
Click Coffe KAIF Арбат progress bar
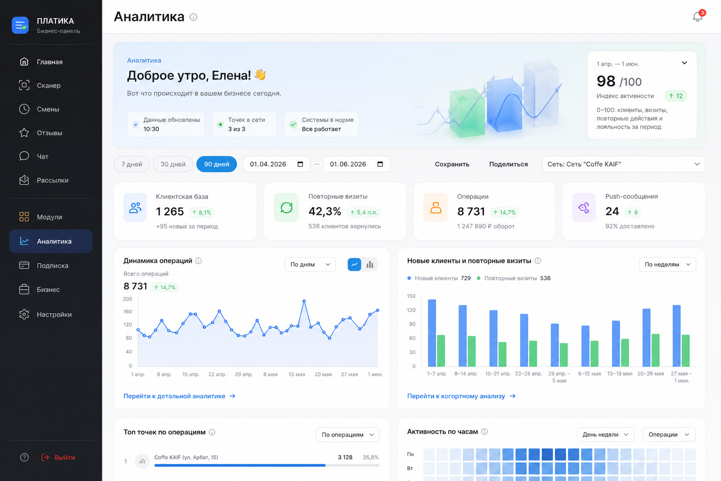click(267, 465)
